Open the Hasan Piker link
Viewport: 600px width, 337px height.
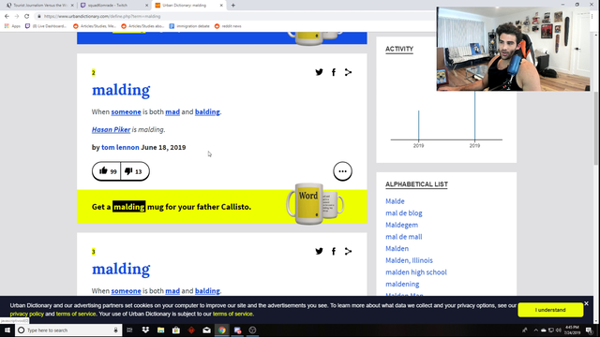click(x=111, y=129)
